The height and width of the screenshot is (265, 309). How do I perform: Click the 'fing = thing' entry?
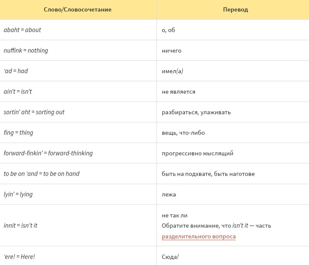point(18,133)
